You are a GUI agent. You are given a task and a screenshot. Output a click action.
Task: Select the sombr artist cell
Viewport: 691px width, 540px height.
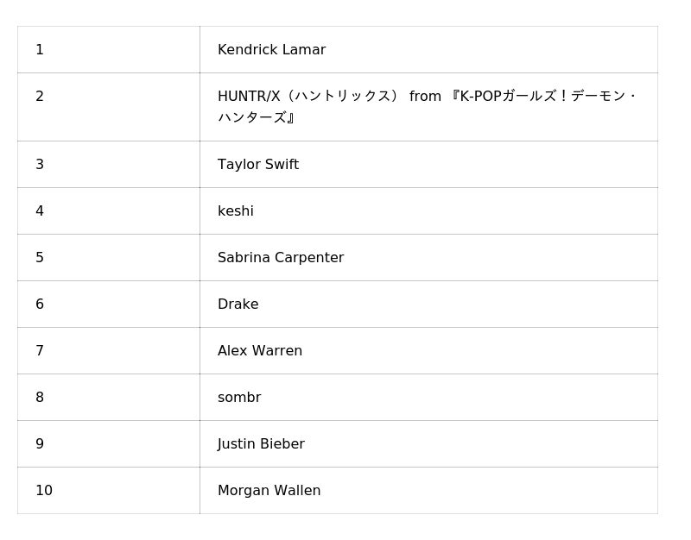click(x=239, y=398)
